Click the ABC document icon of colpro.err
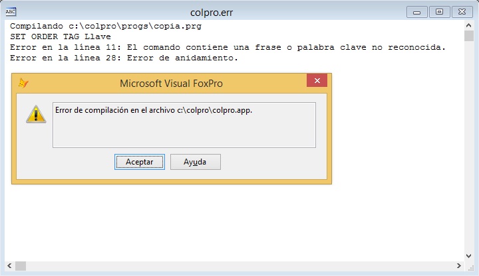The height and width of the screenshot is (276, 479). tap(11, 12)
